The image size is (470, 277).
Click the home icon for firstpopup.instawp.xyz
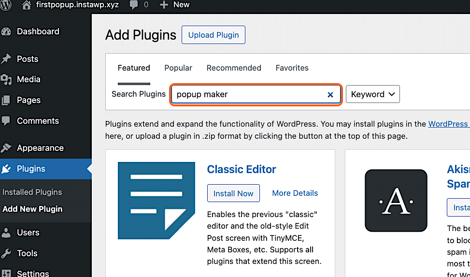pos(27,5)
